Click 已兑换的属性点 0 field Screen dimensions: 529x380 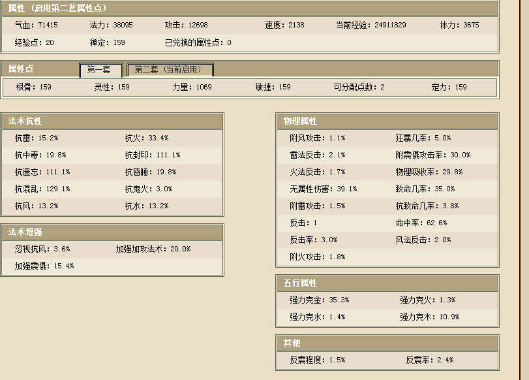coord(198,42)
